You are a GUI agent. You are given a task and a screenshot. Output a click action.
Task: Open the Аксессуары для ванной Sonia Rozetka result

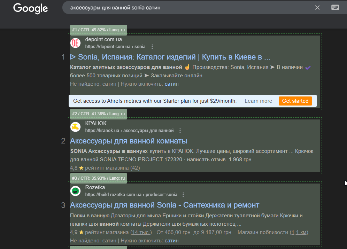point(165,205)
